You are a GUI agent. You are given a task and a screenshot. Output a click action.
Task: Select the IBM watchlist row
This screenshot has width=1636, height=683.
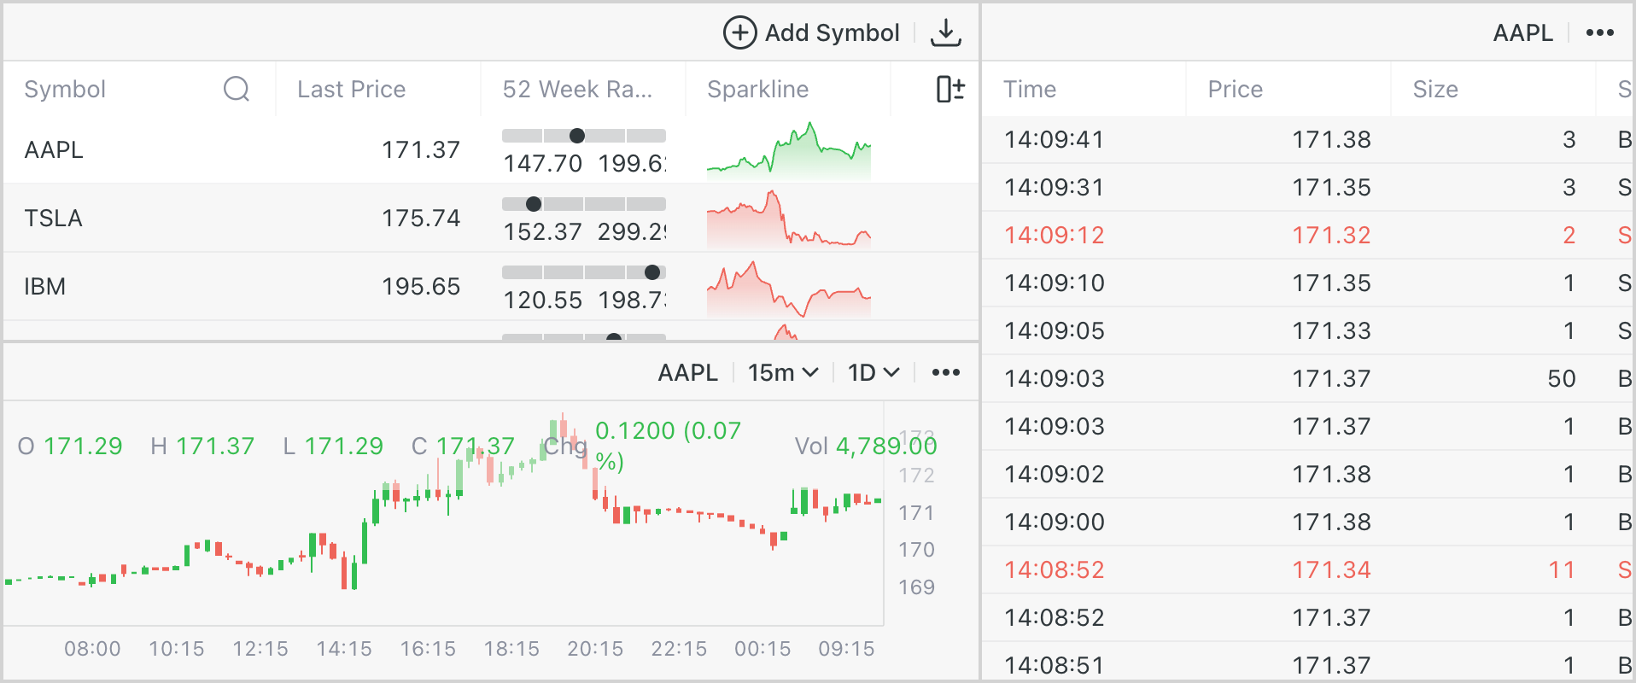[490, 286]
